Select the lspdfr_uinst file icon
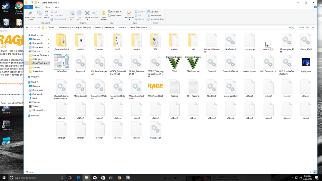Image resolution: width=322 pixels, height=181 pixels. tap(306, 62)
